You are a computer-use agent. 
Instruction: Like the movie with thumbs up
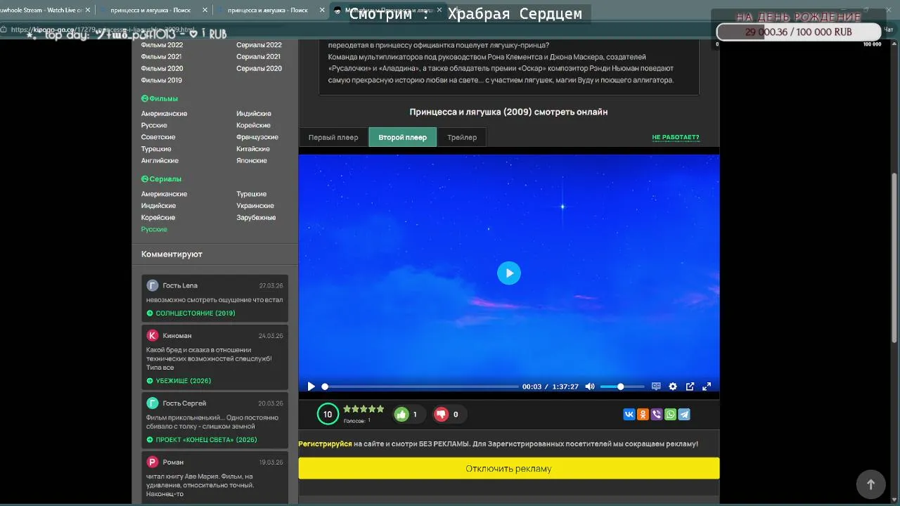(401, 415)
